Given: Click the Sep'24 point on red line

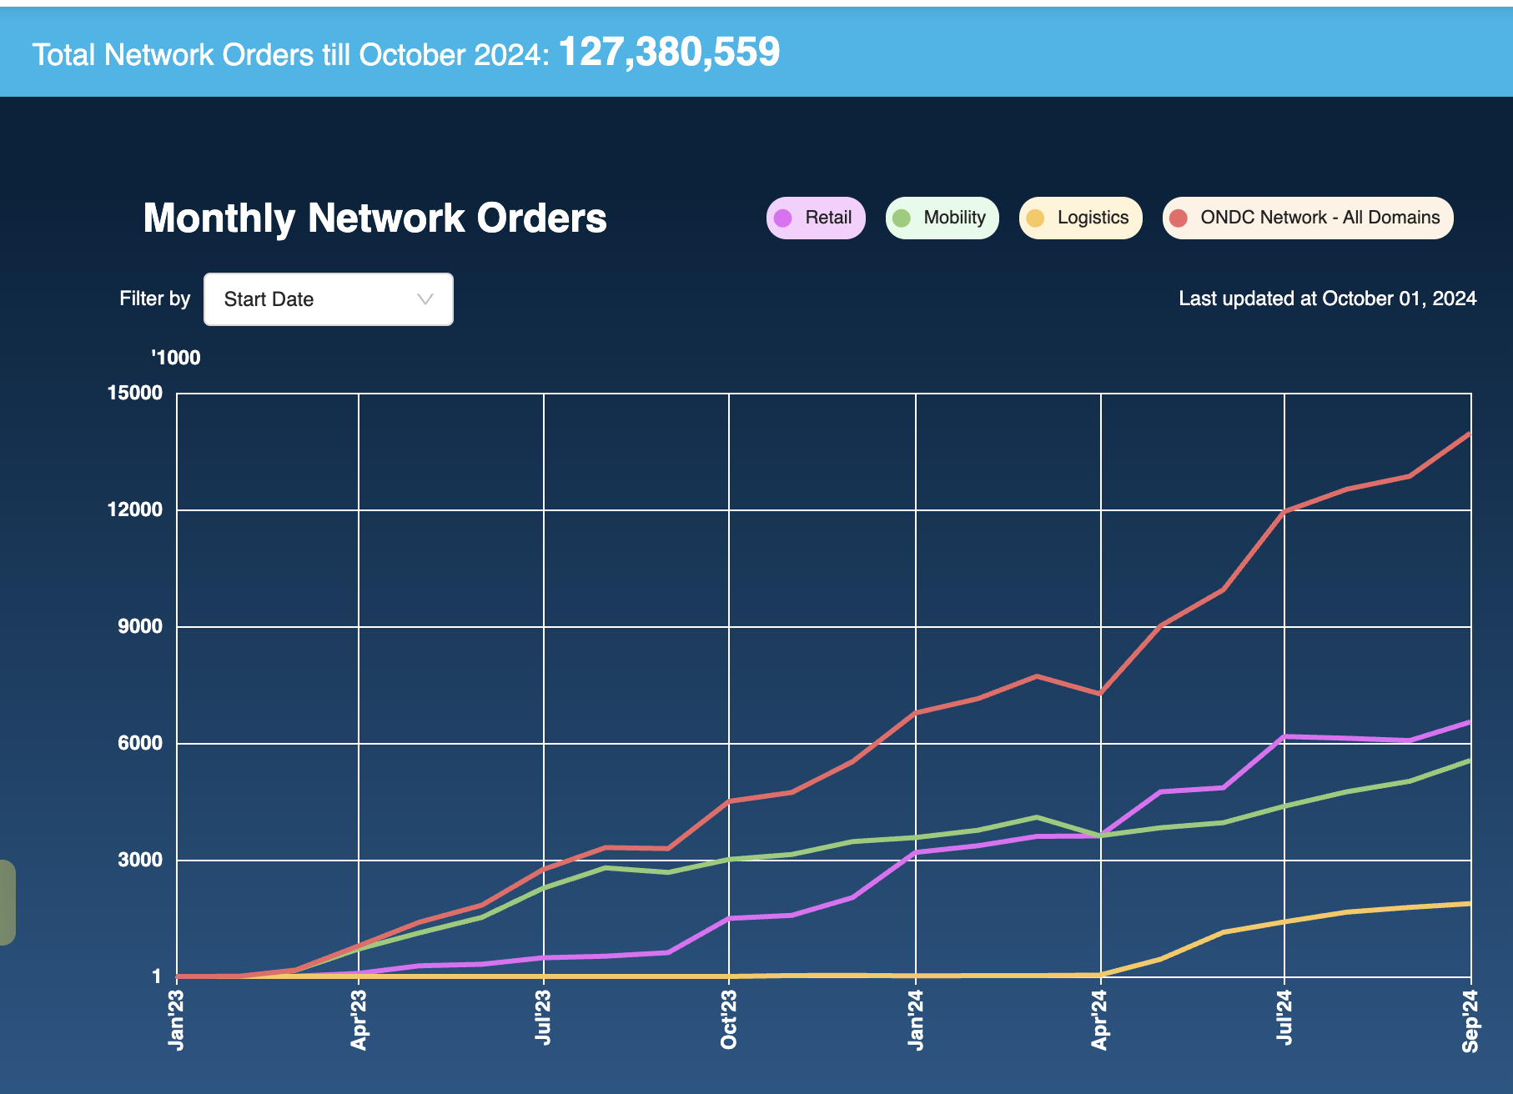Looking at the screenshot, I should click(1469, 434).
